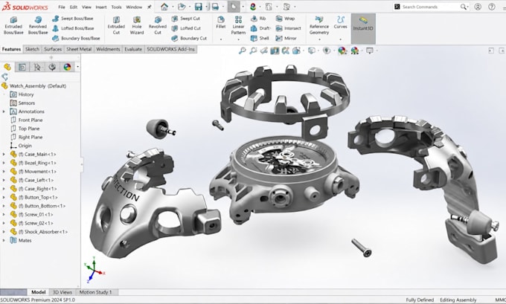Collapse the feature tree panel handle

(x=82, y=164)
